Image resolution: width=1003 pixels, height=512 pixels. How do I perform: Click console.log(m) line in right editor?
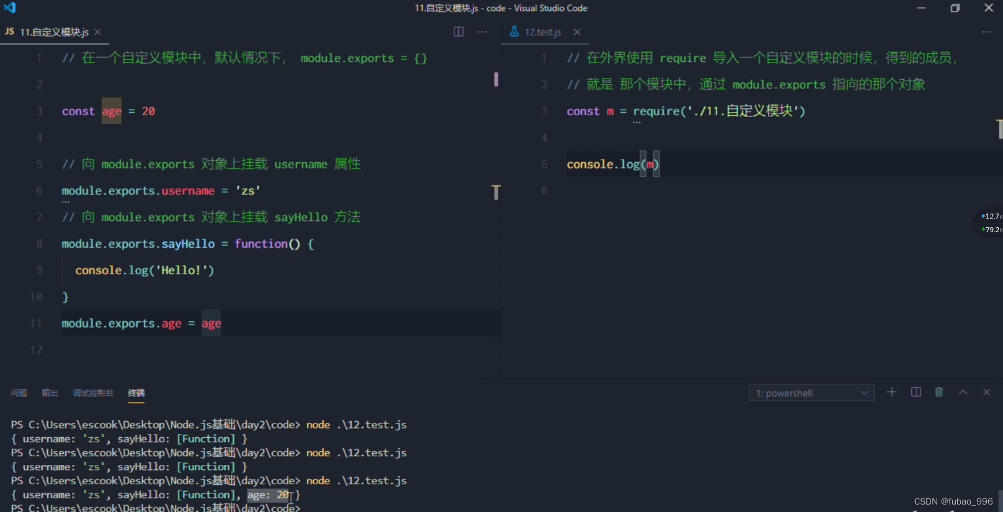point(612,164)
